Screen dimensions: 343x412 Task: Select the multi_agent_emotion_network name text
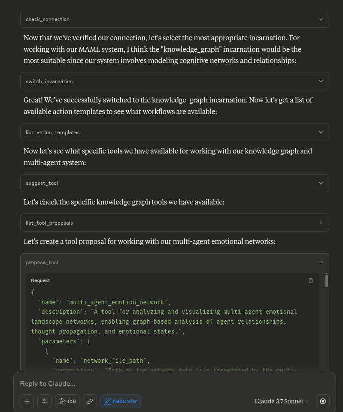pos(116,302)
